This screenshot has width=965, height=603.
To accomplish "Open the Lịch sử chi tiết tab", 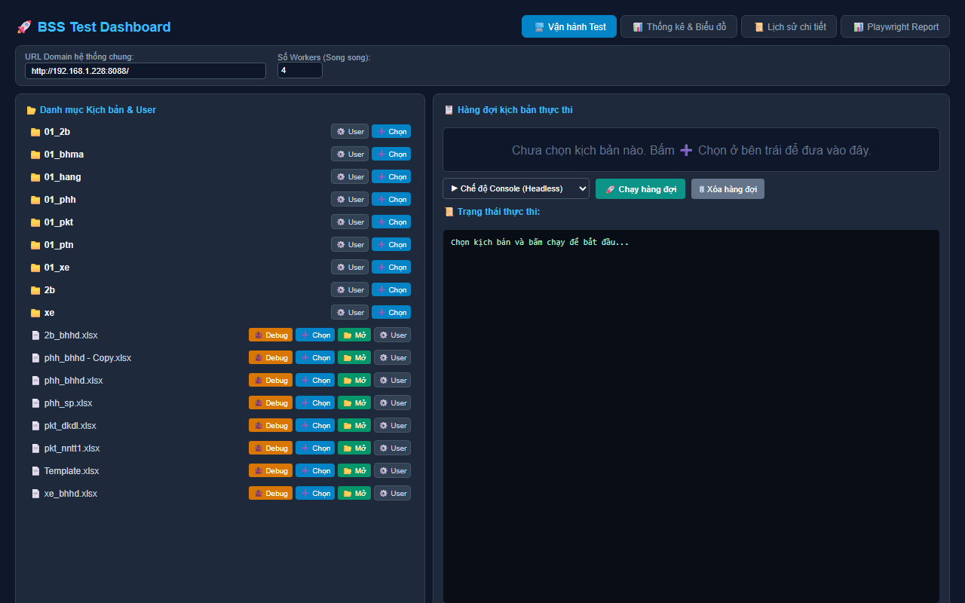I will (789, 26).
